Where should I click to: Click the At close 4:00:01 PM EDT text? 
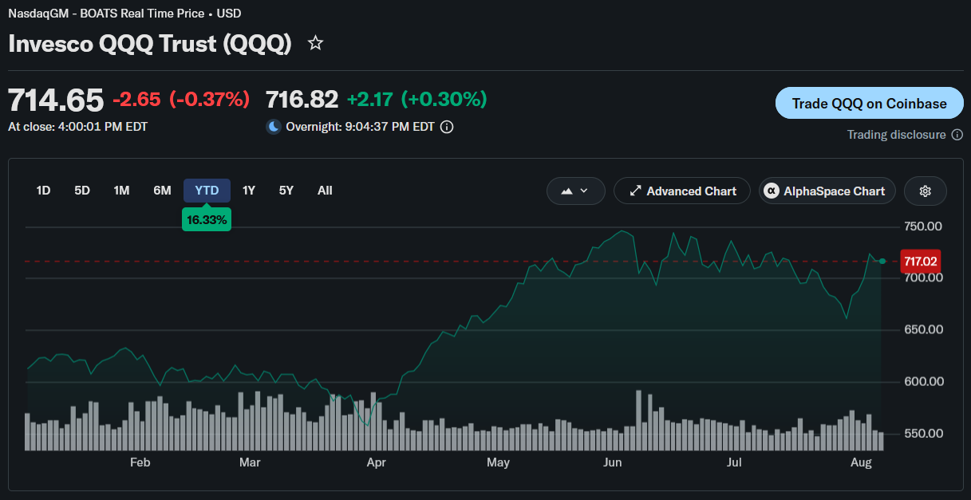tap(77, 126)
